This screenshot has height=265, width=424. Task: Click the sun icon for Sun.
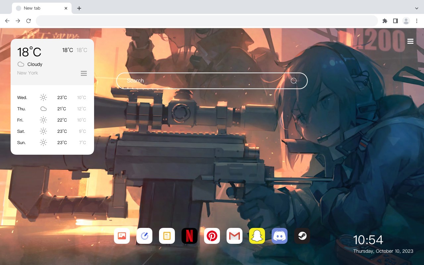coord(43,142)
